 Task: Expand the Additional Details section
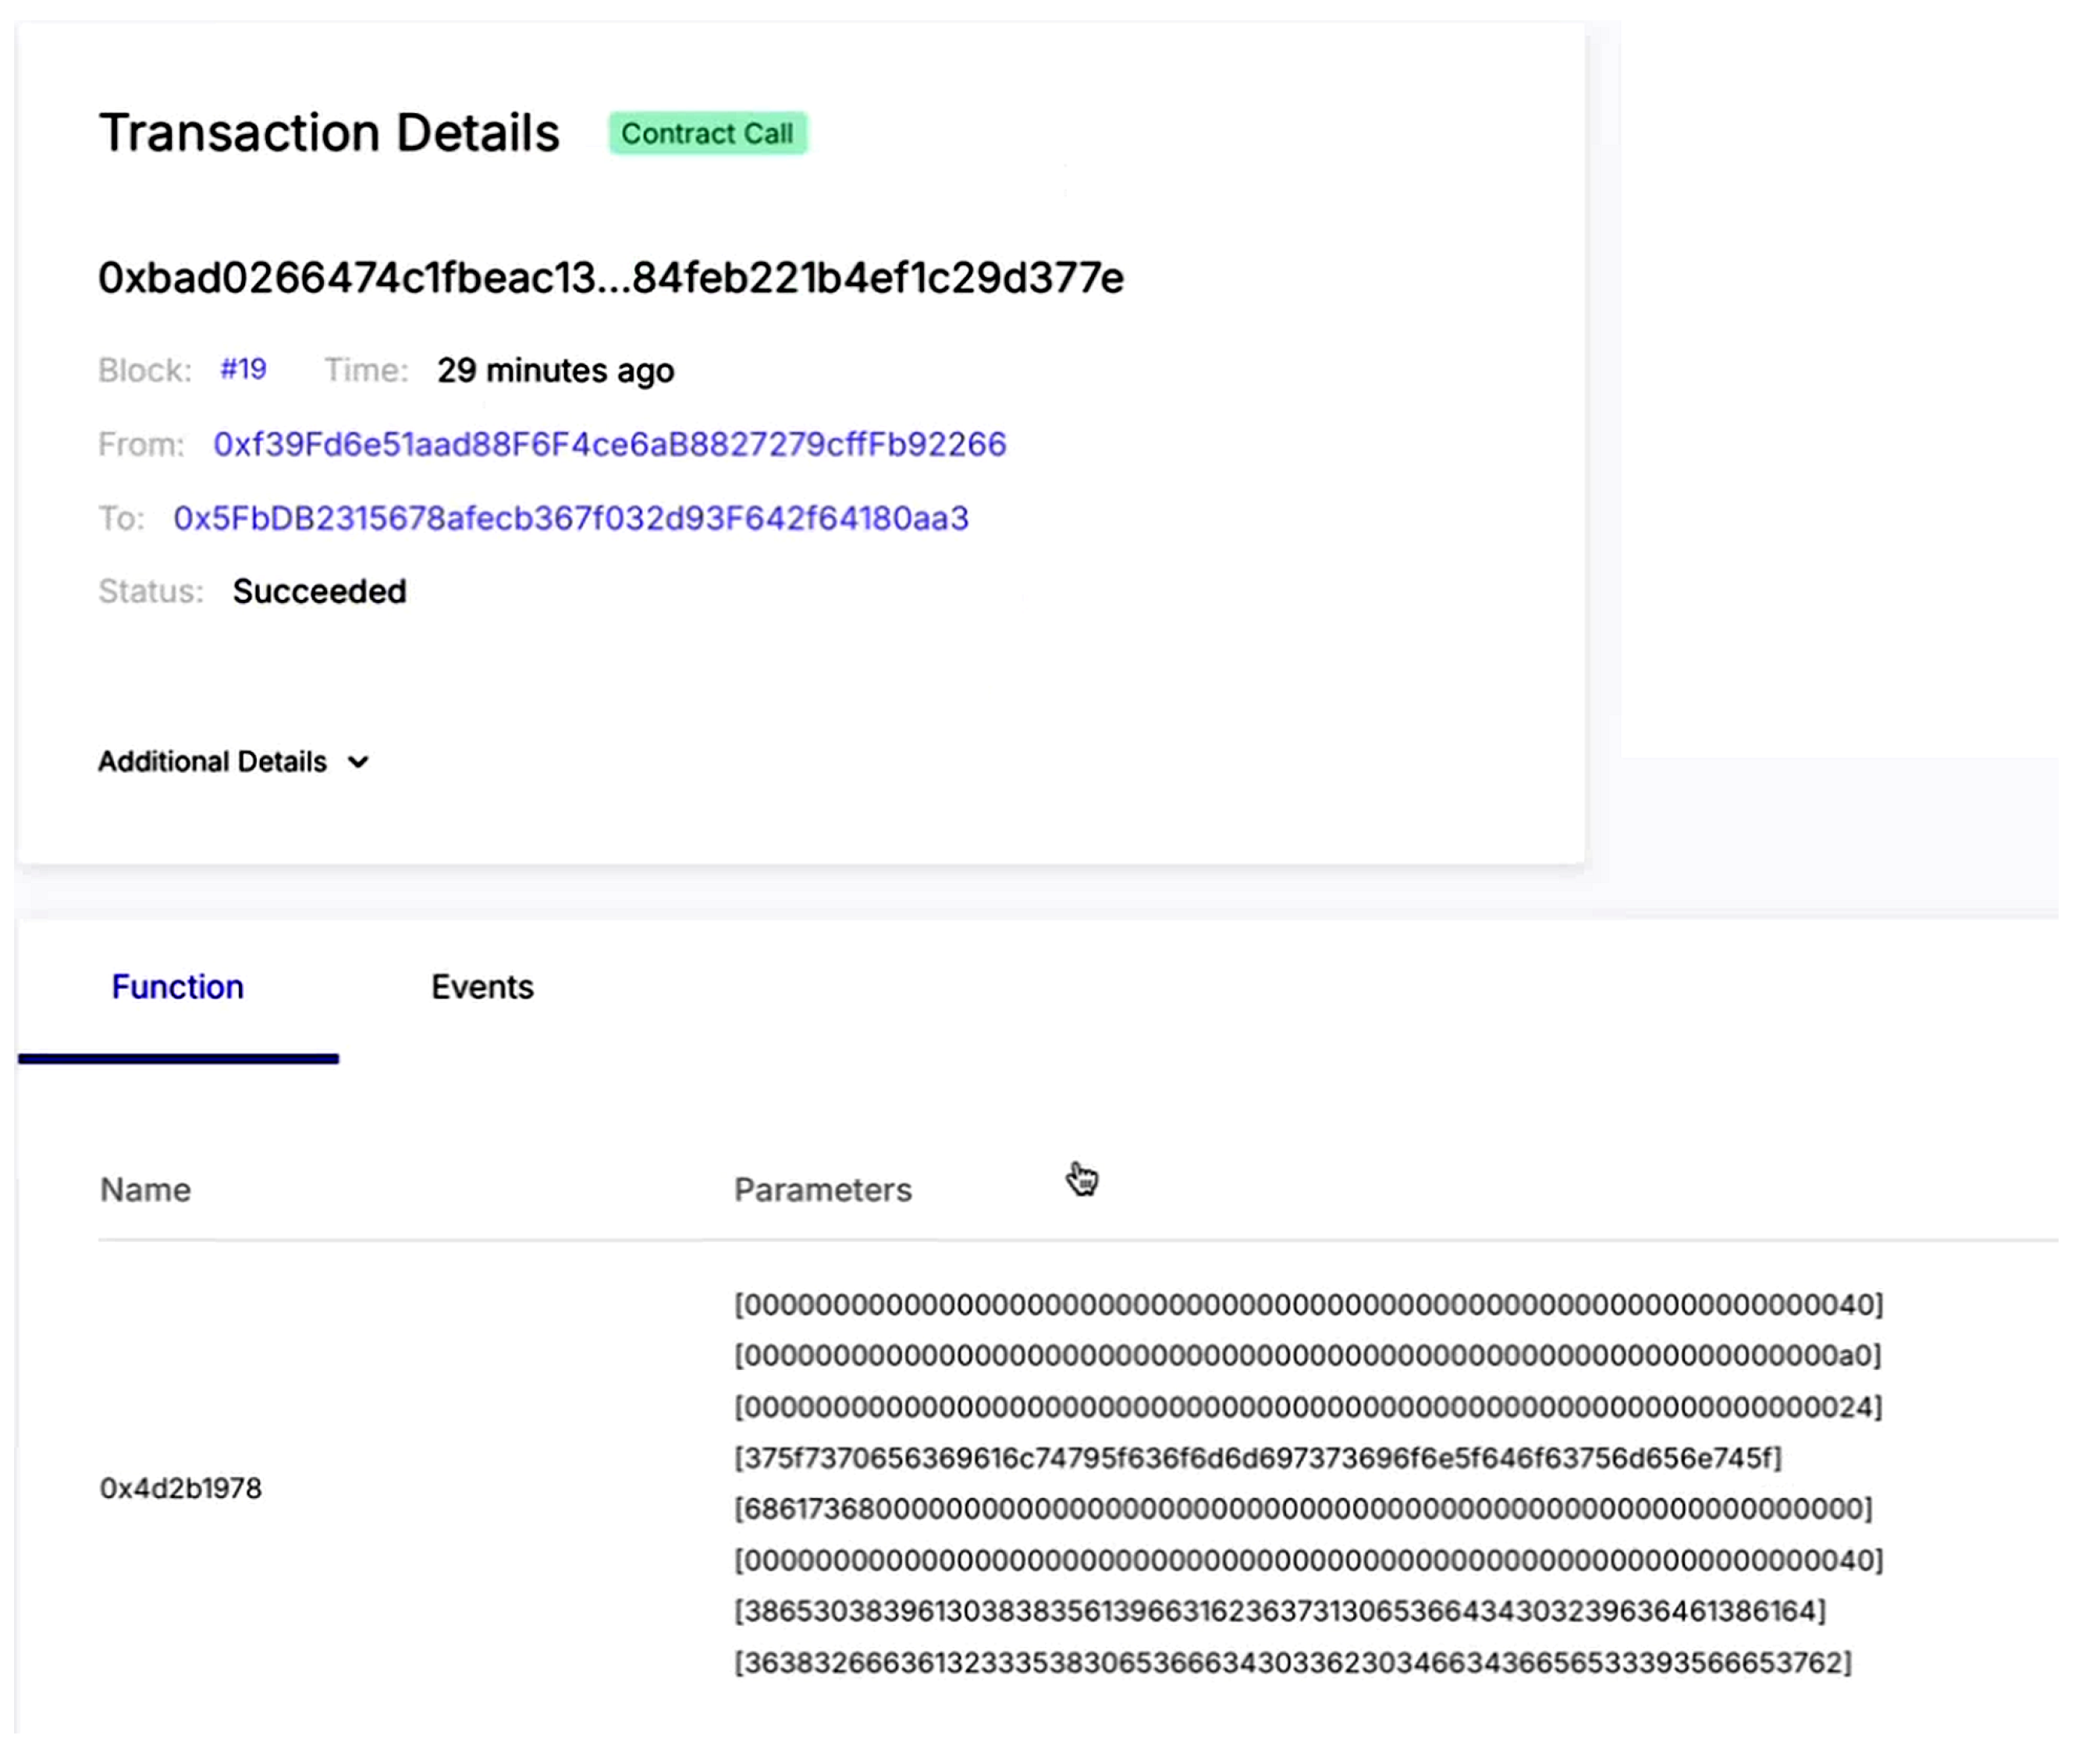coord(212,761)
